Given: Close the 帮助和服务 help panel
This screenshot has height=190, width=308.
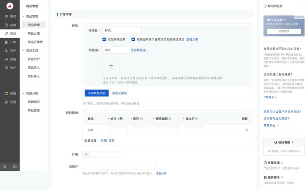Looking at the screenshot, I should tap(303, 6).
